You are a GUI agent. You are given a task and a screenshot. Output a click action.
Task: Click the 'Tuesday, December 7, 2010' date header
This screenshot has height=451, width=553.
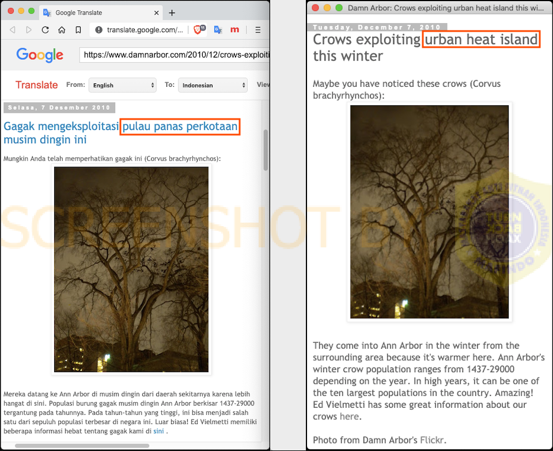[377, 27]
